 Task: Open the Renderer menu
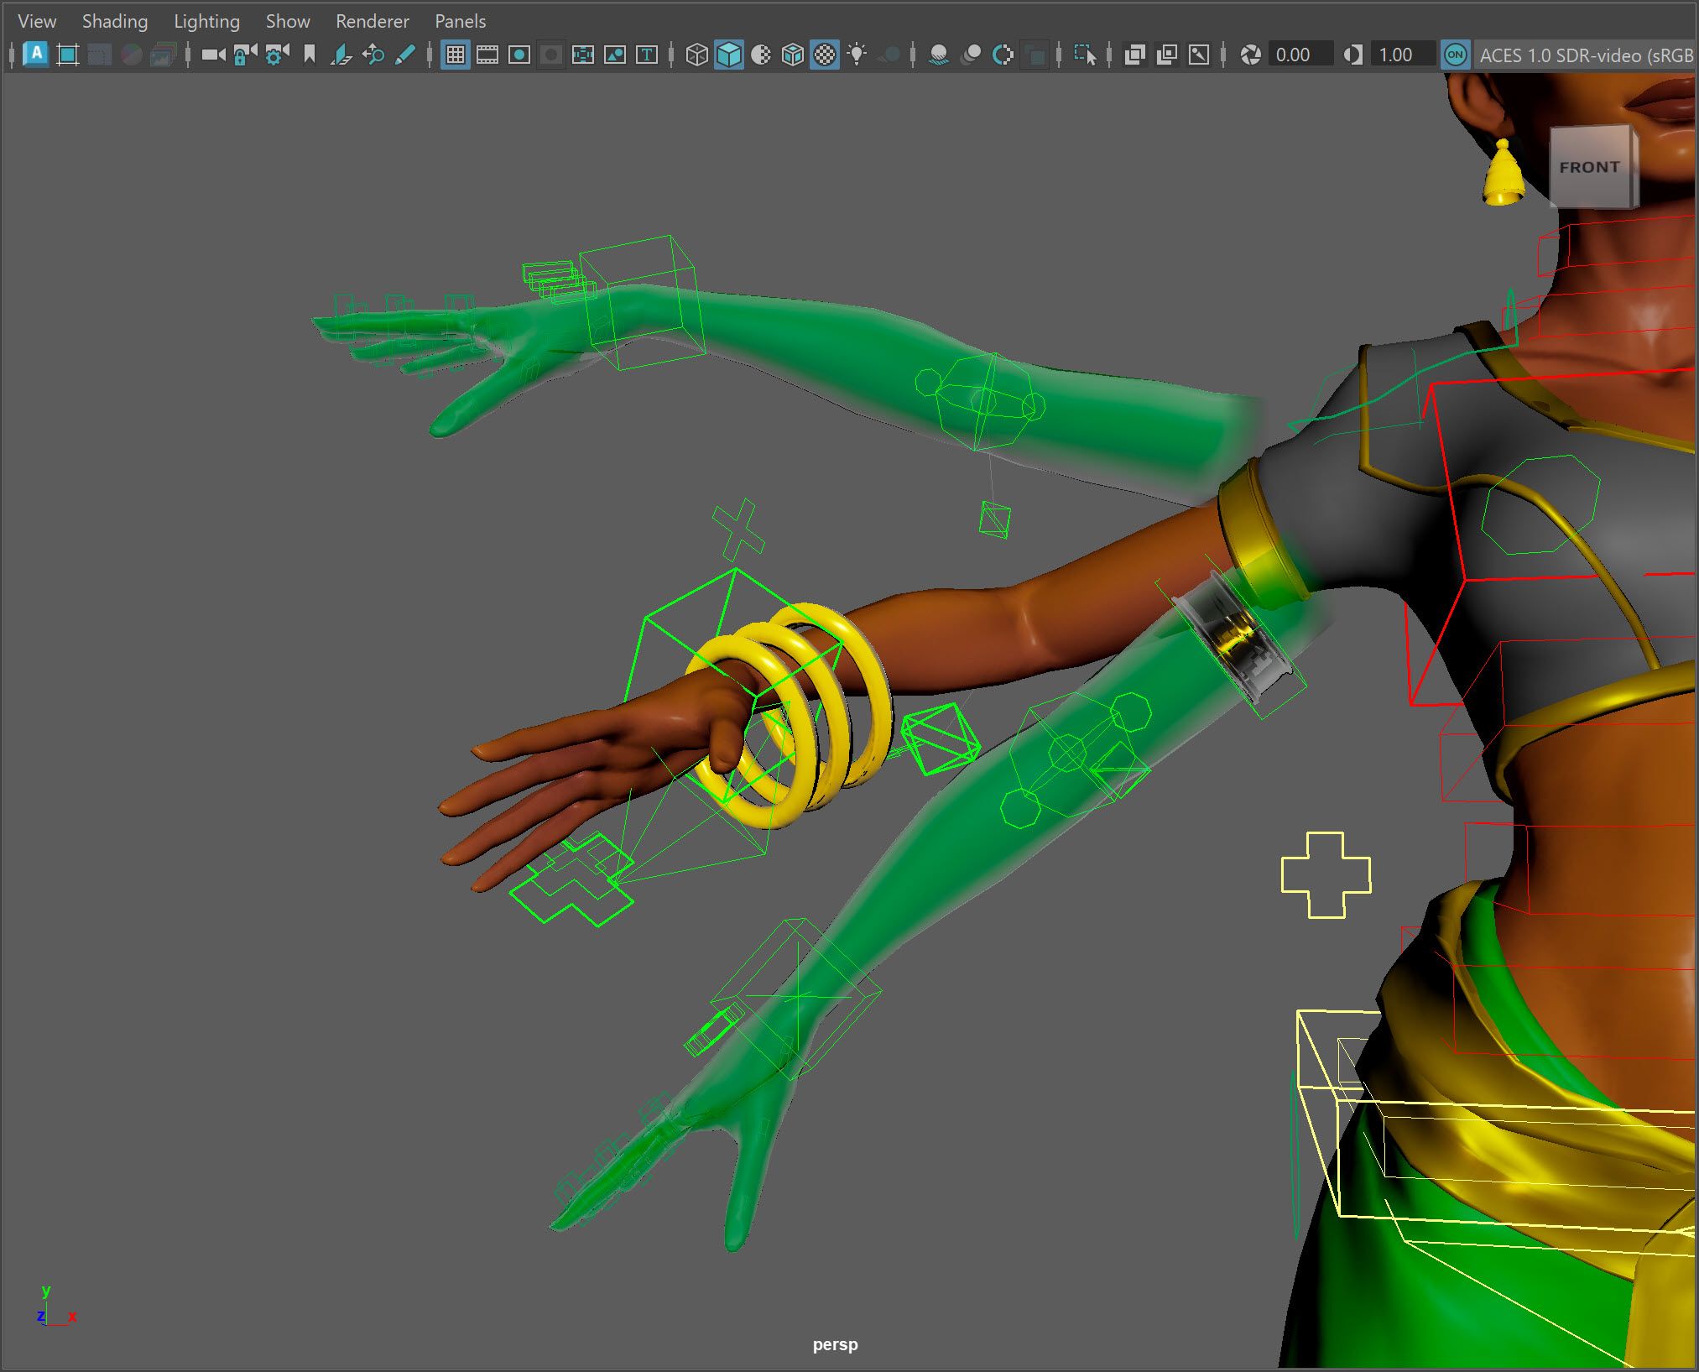click(373, 21)
